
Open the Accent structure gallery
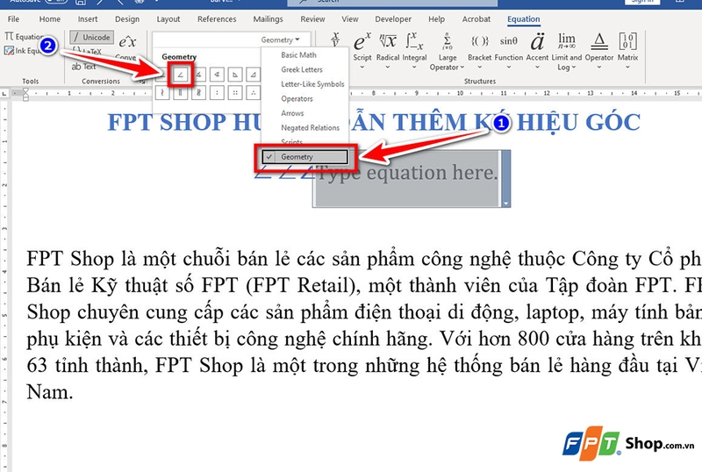coord(537,50)
